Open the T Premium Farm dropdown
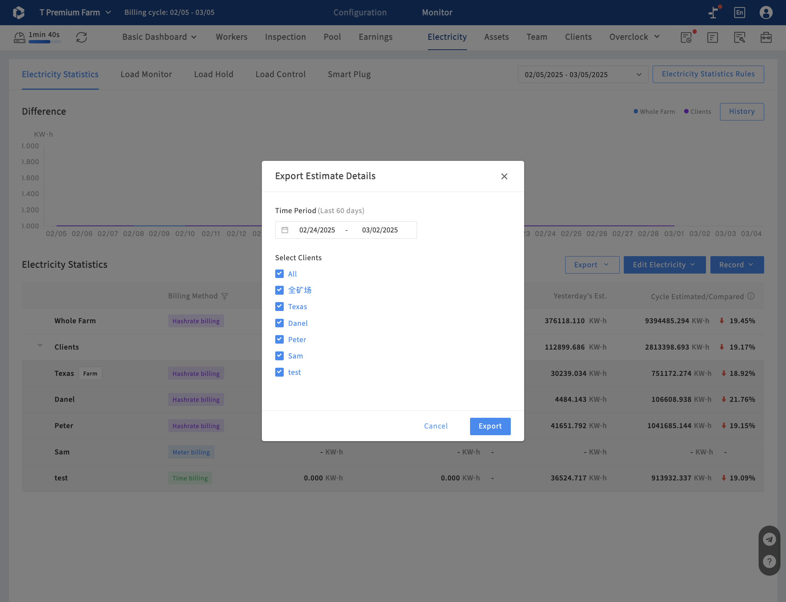 click(x=75, y=13)
